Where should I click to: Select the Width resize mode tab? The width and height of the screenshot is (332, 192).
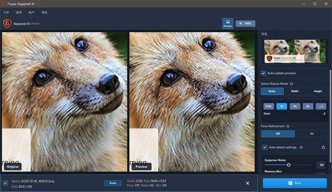tap(294, 91)
